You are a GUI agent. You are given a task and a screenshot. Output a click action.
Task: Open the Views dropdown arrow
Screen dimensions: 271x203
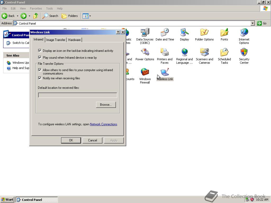pos(90,16)
